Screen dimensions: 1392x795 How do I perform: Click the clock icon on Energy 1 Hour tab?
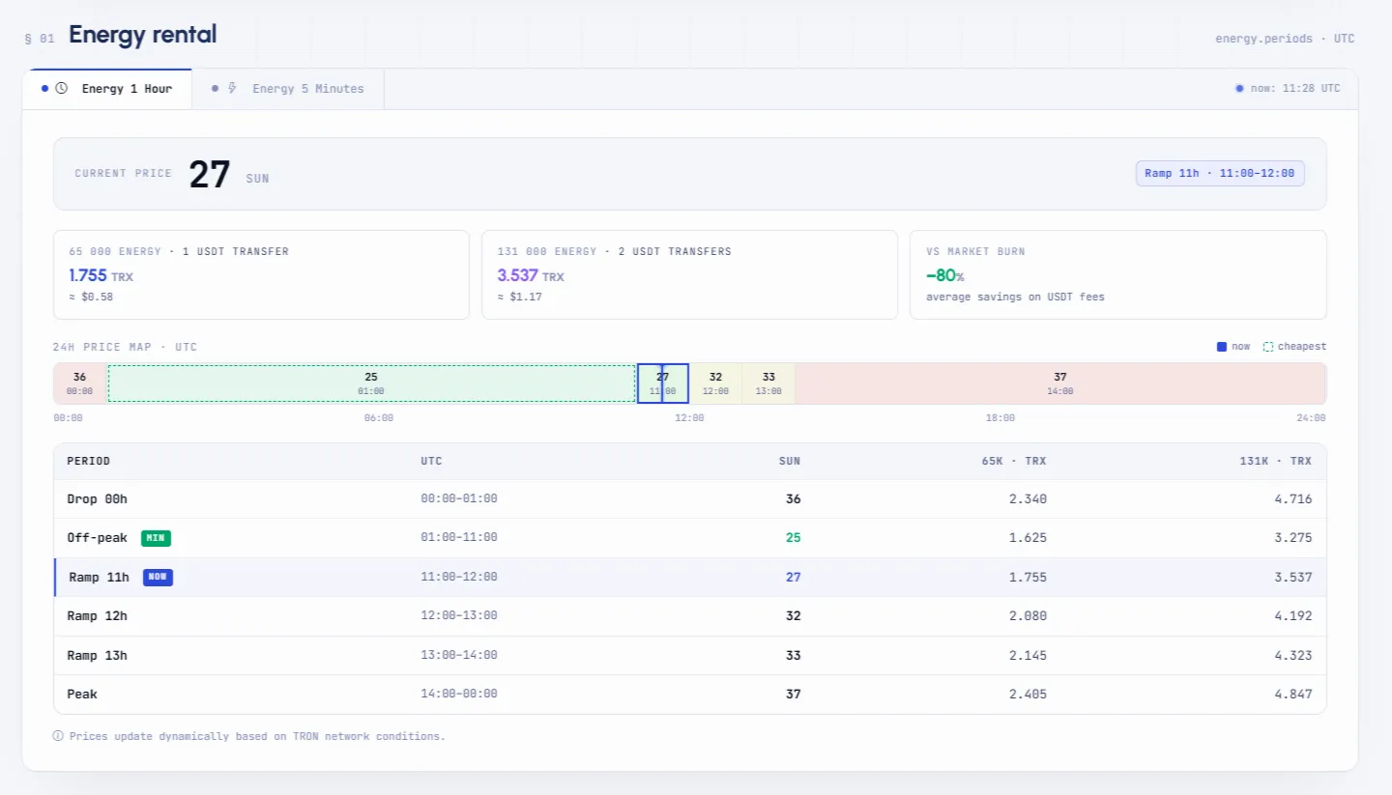click(62, 89)
